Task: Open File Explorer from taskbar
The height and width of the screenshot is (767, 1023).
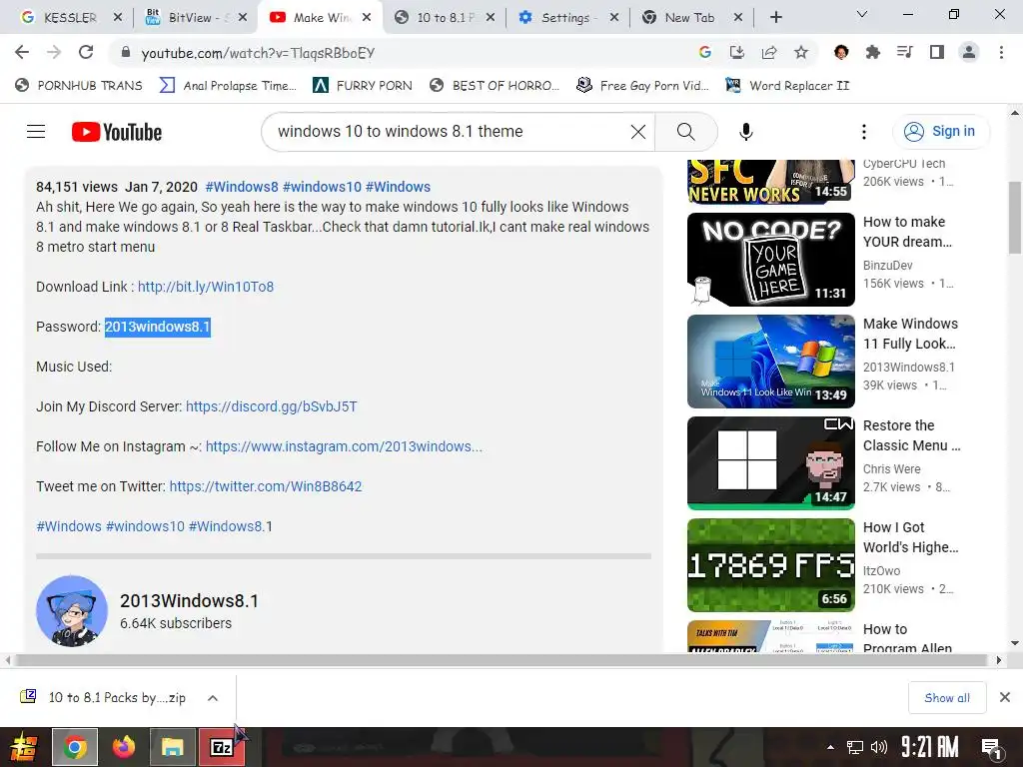Action: point(172,747)
